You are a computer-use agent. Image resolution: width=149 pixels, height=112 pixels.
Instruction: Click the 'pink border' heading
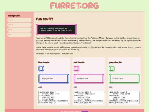click(79, 62)
